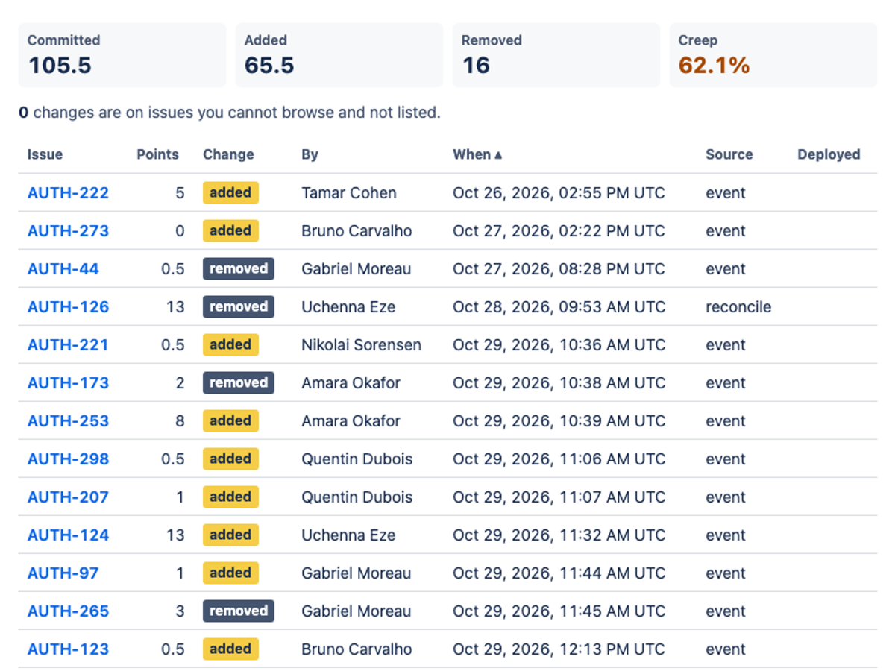The image size is (895, 671).
Task: Click timestamp Oct 28, 2026, 09:53 AM UTC
Action: pyautogui.click(x=559, y=307)
